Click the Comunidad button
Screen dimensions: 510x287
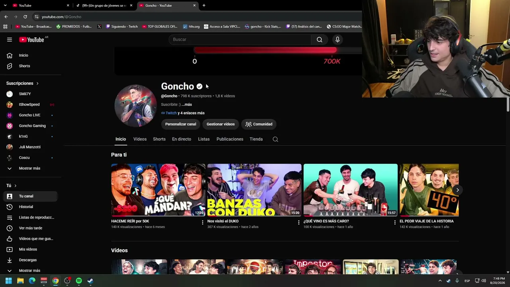(259, 124)
